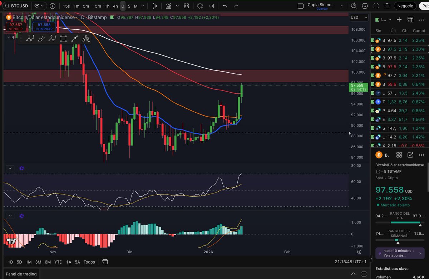Click the add symbol plus icon in top toolbar

pos(53,6)
